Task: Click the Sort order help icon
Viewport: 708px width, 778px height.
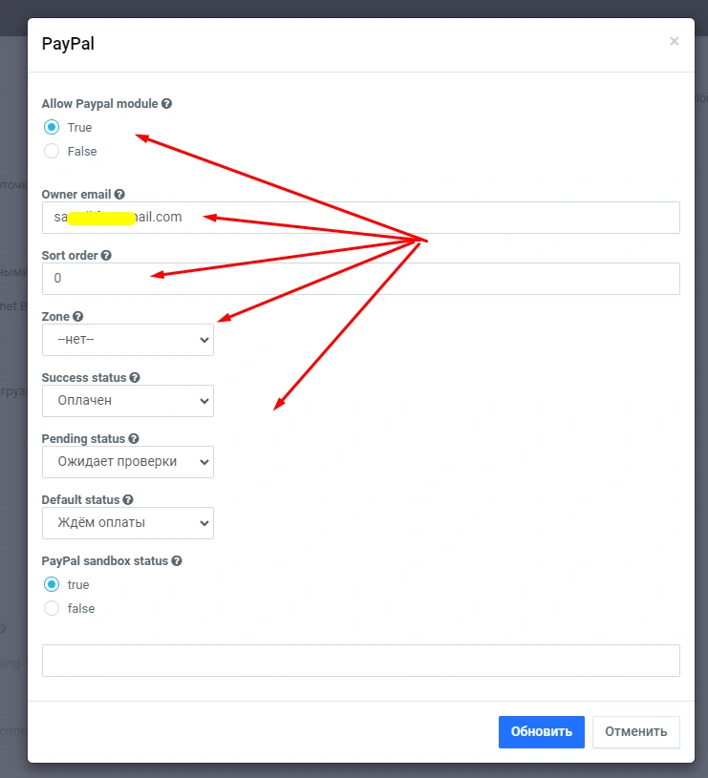Action: (106, 255)
